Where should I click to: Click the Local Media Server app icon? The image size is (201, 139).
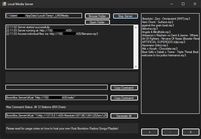[x=4, y=4]
